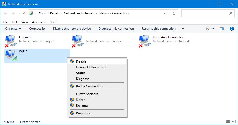The image size is (238, 125).
Task: Open the change view options arrow
Action: point(213,29)
